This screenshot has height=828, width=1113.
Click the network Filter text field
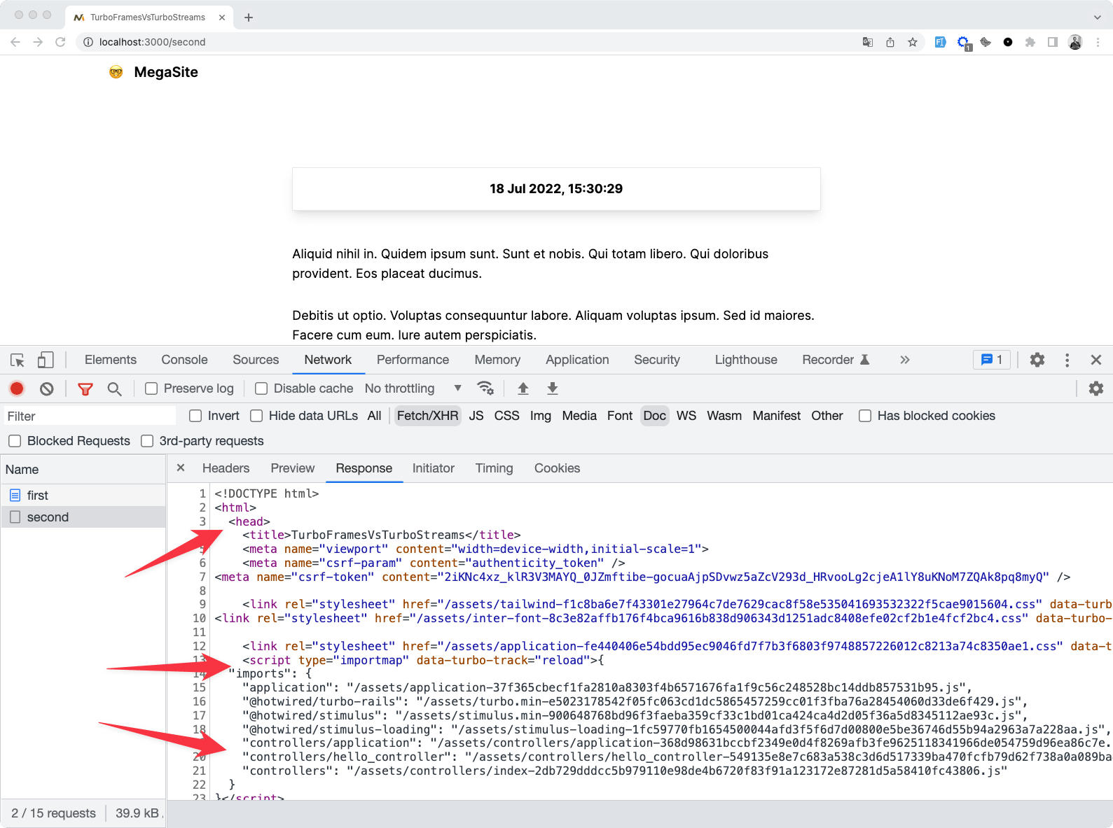(x=90, y=416)
